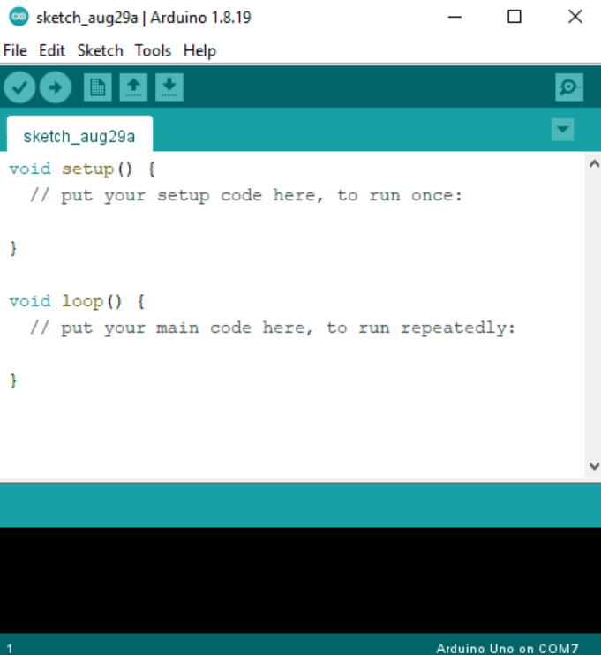
Task: Click the Verify sketch checkmark icon
Action: coord(19,87)
